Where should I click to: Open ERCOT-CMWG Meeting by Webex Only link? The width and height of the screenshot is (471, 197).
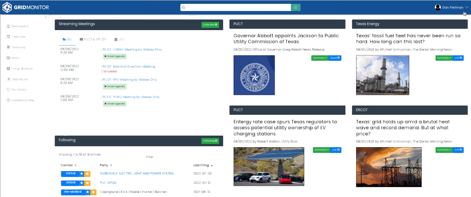tap(131, 49)
